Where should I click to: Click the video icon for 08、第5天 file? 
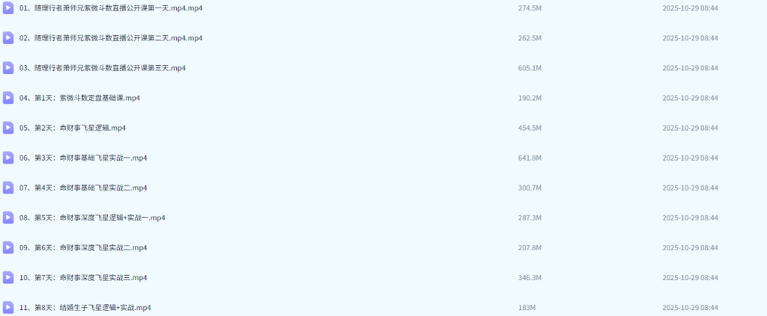[x=7, y=217]
